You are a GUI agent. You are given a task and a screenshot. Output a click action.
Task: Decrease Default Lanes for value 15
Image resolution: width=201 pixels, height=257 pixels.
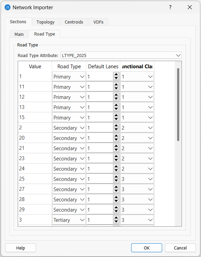116,119
